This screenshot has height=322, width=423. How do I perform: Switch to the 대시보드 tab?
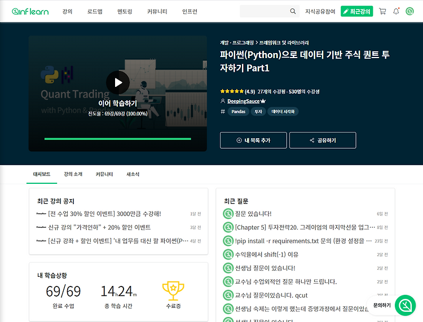[42, 174]
